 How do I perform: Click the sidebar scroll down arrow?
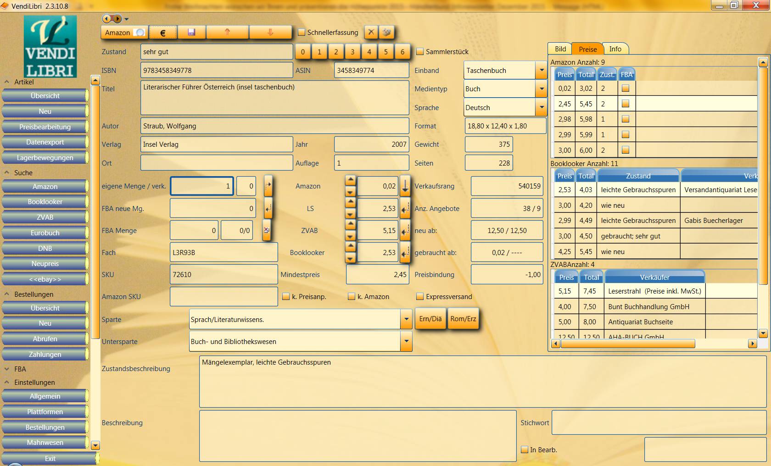pyautogui.click(x=95, y=445)
